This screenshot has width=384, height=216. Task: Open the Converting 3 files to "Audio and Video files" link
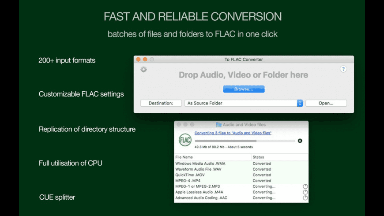tap(233, 133)
